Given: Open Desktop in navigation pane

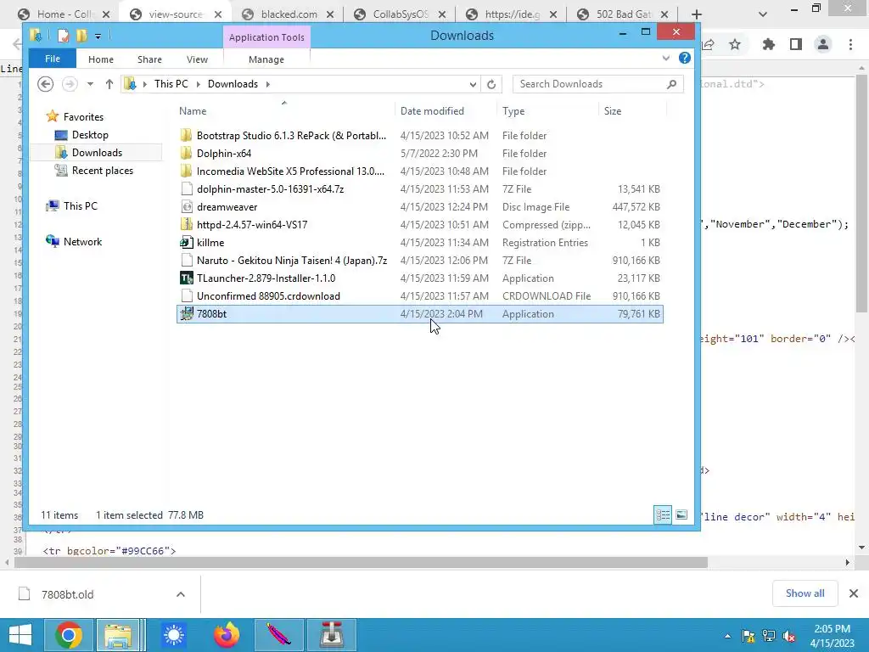Looking at the screenshot, I should [90, 135].
